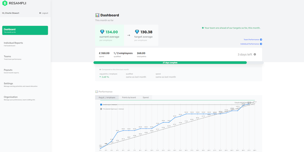Open Individual Reports in the sidebar
Image resolution: width=304 pixels, height=152 pixels.
(x=13, y=43)
